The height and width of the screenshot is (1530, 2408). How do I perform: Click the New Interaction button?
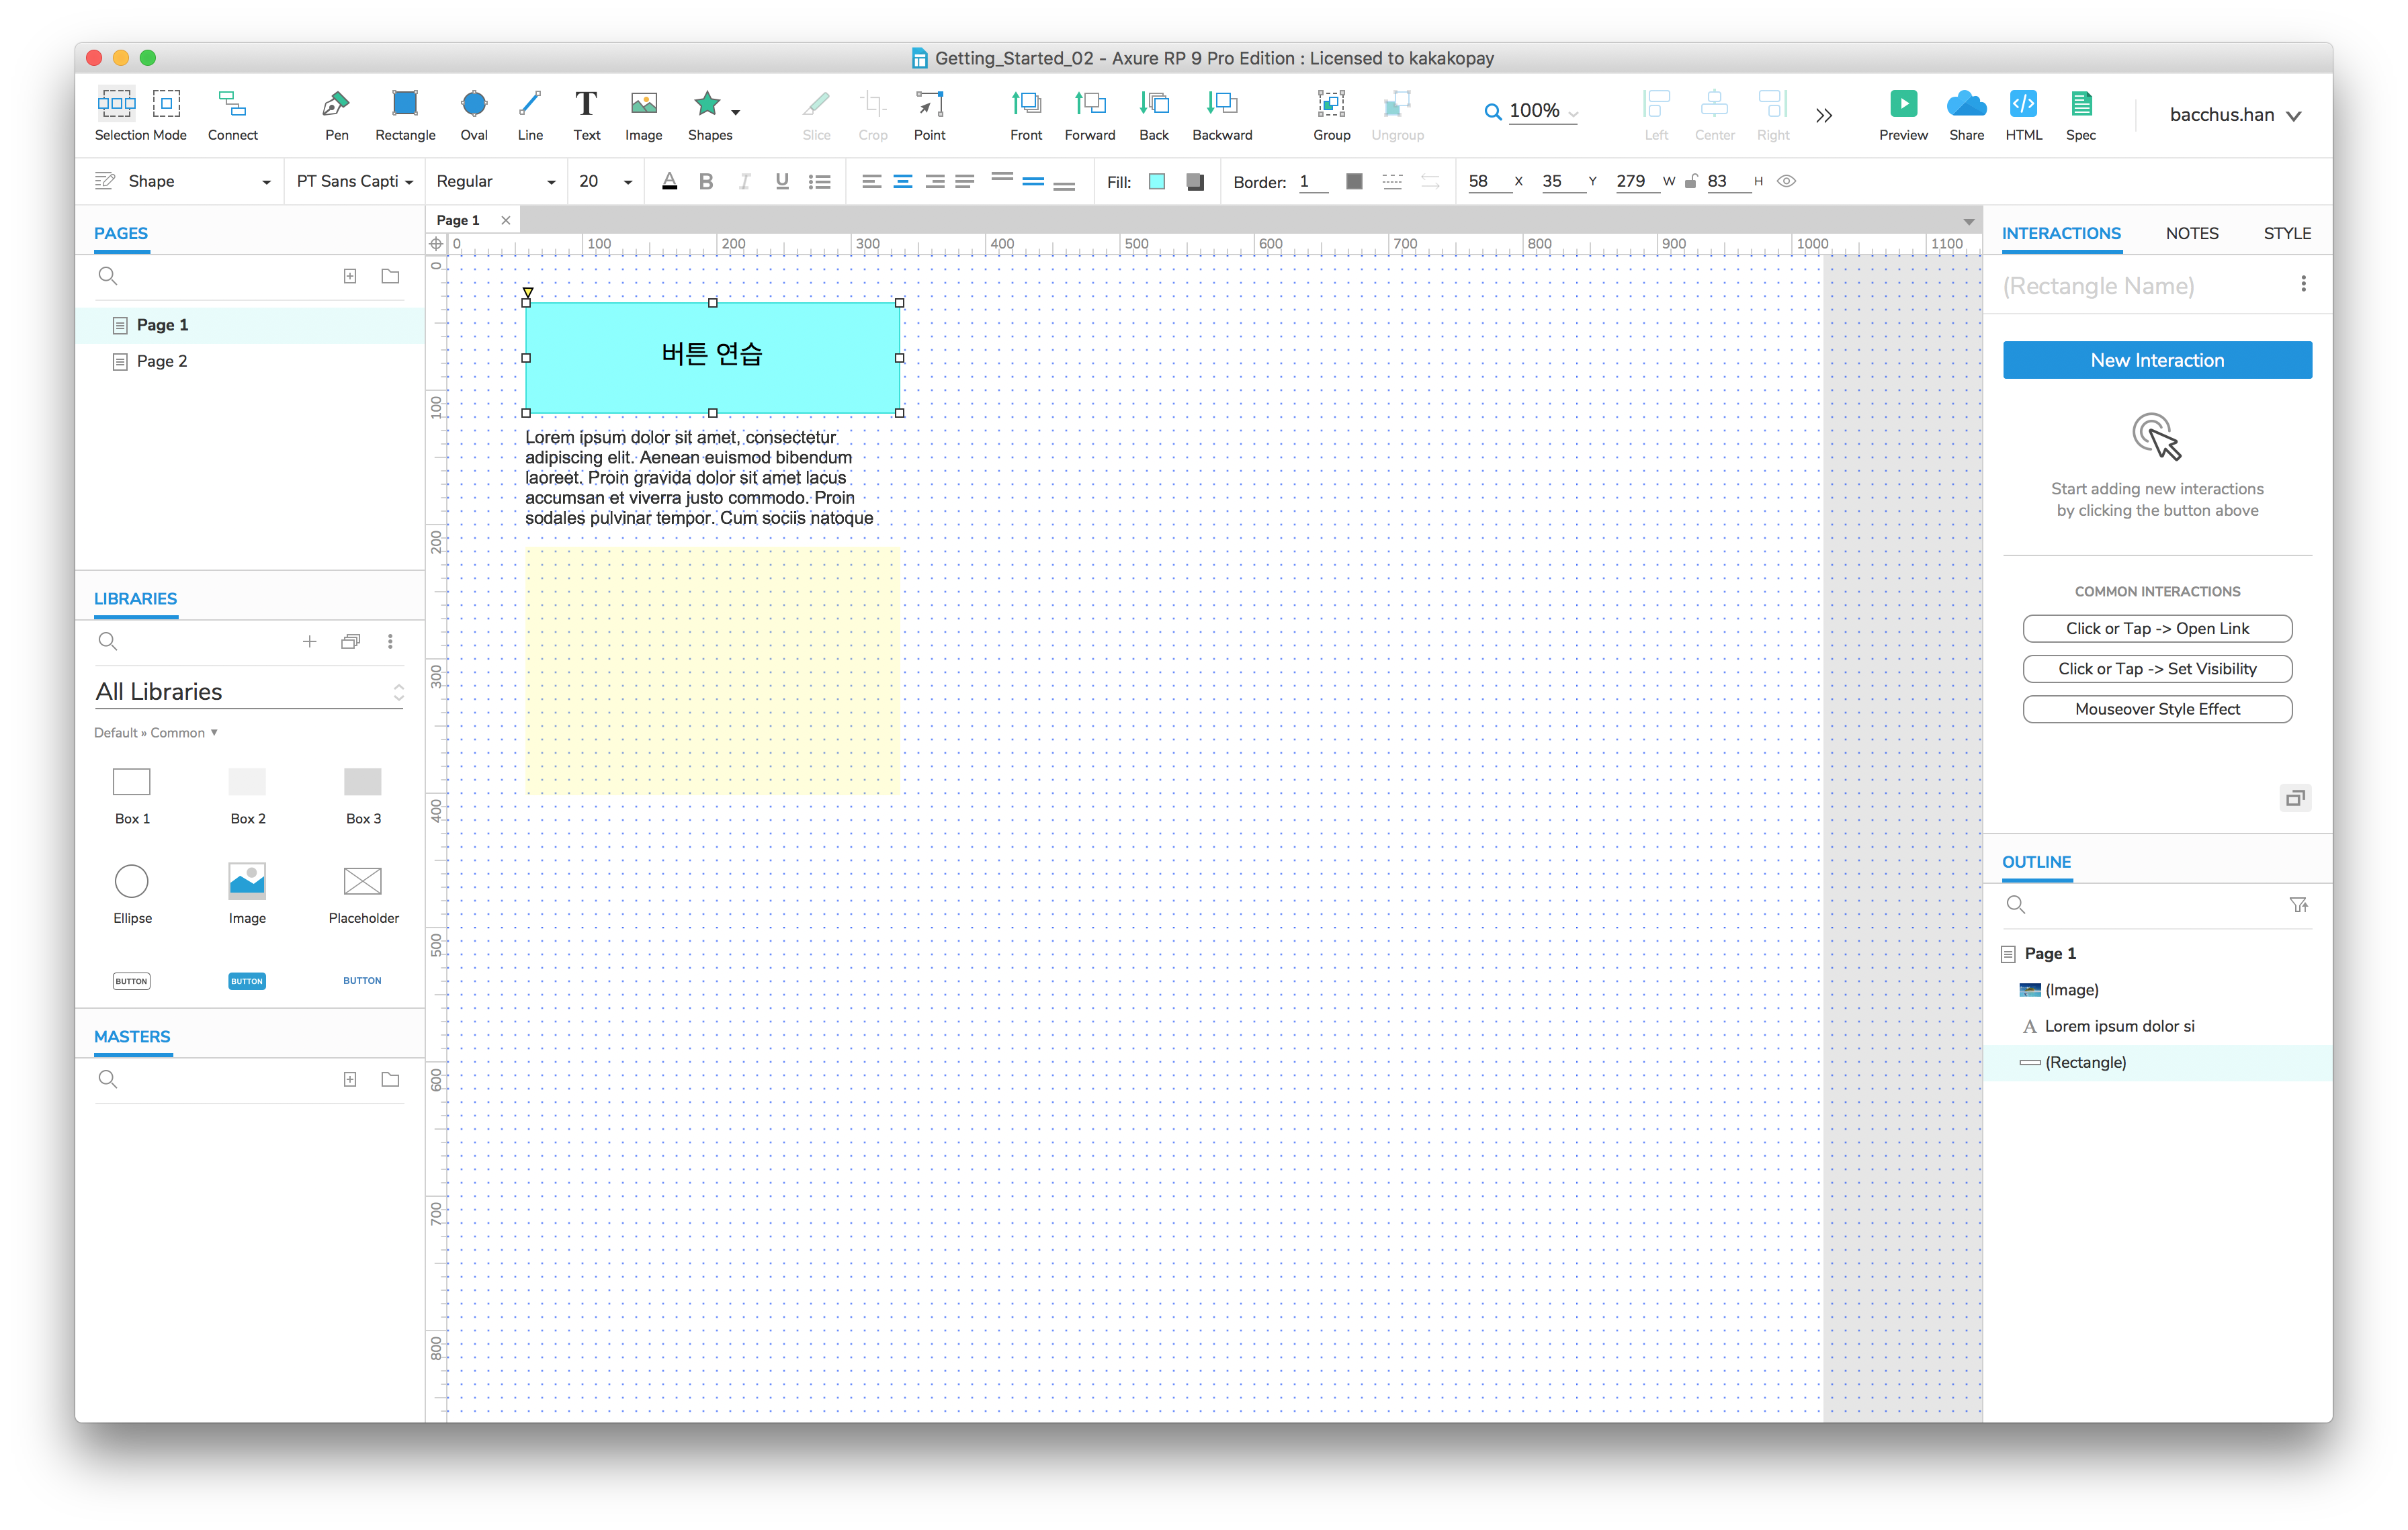pos(2157,361)
